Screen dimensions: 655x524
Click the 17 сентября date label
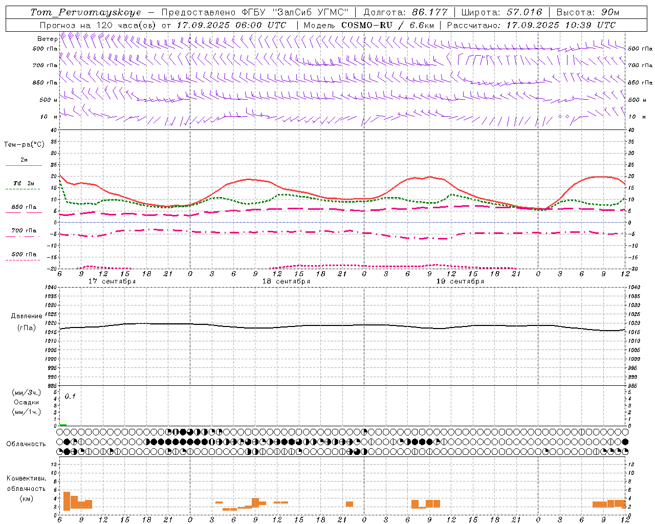[112, 281]
